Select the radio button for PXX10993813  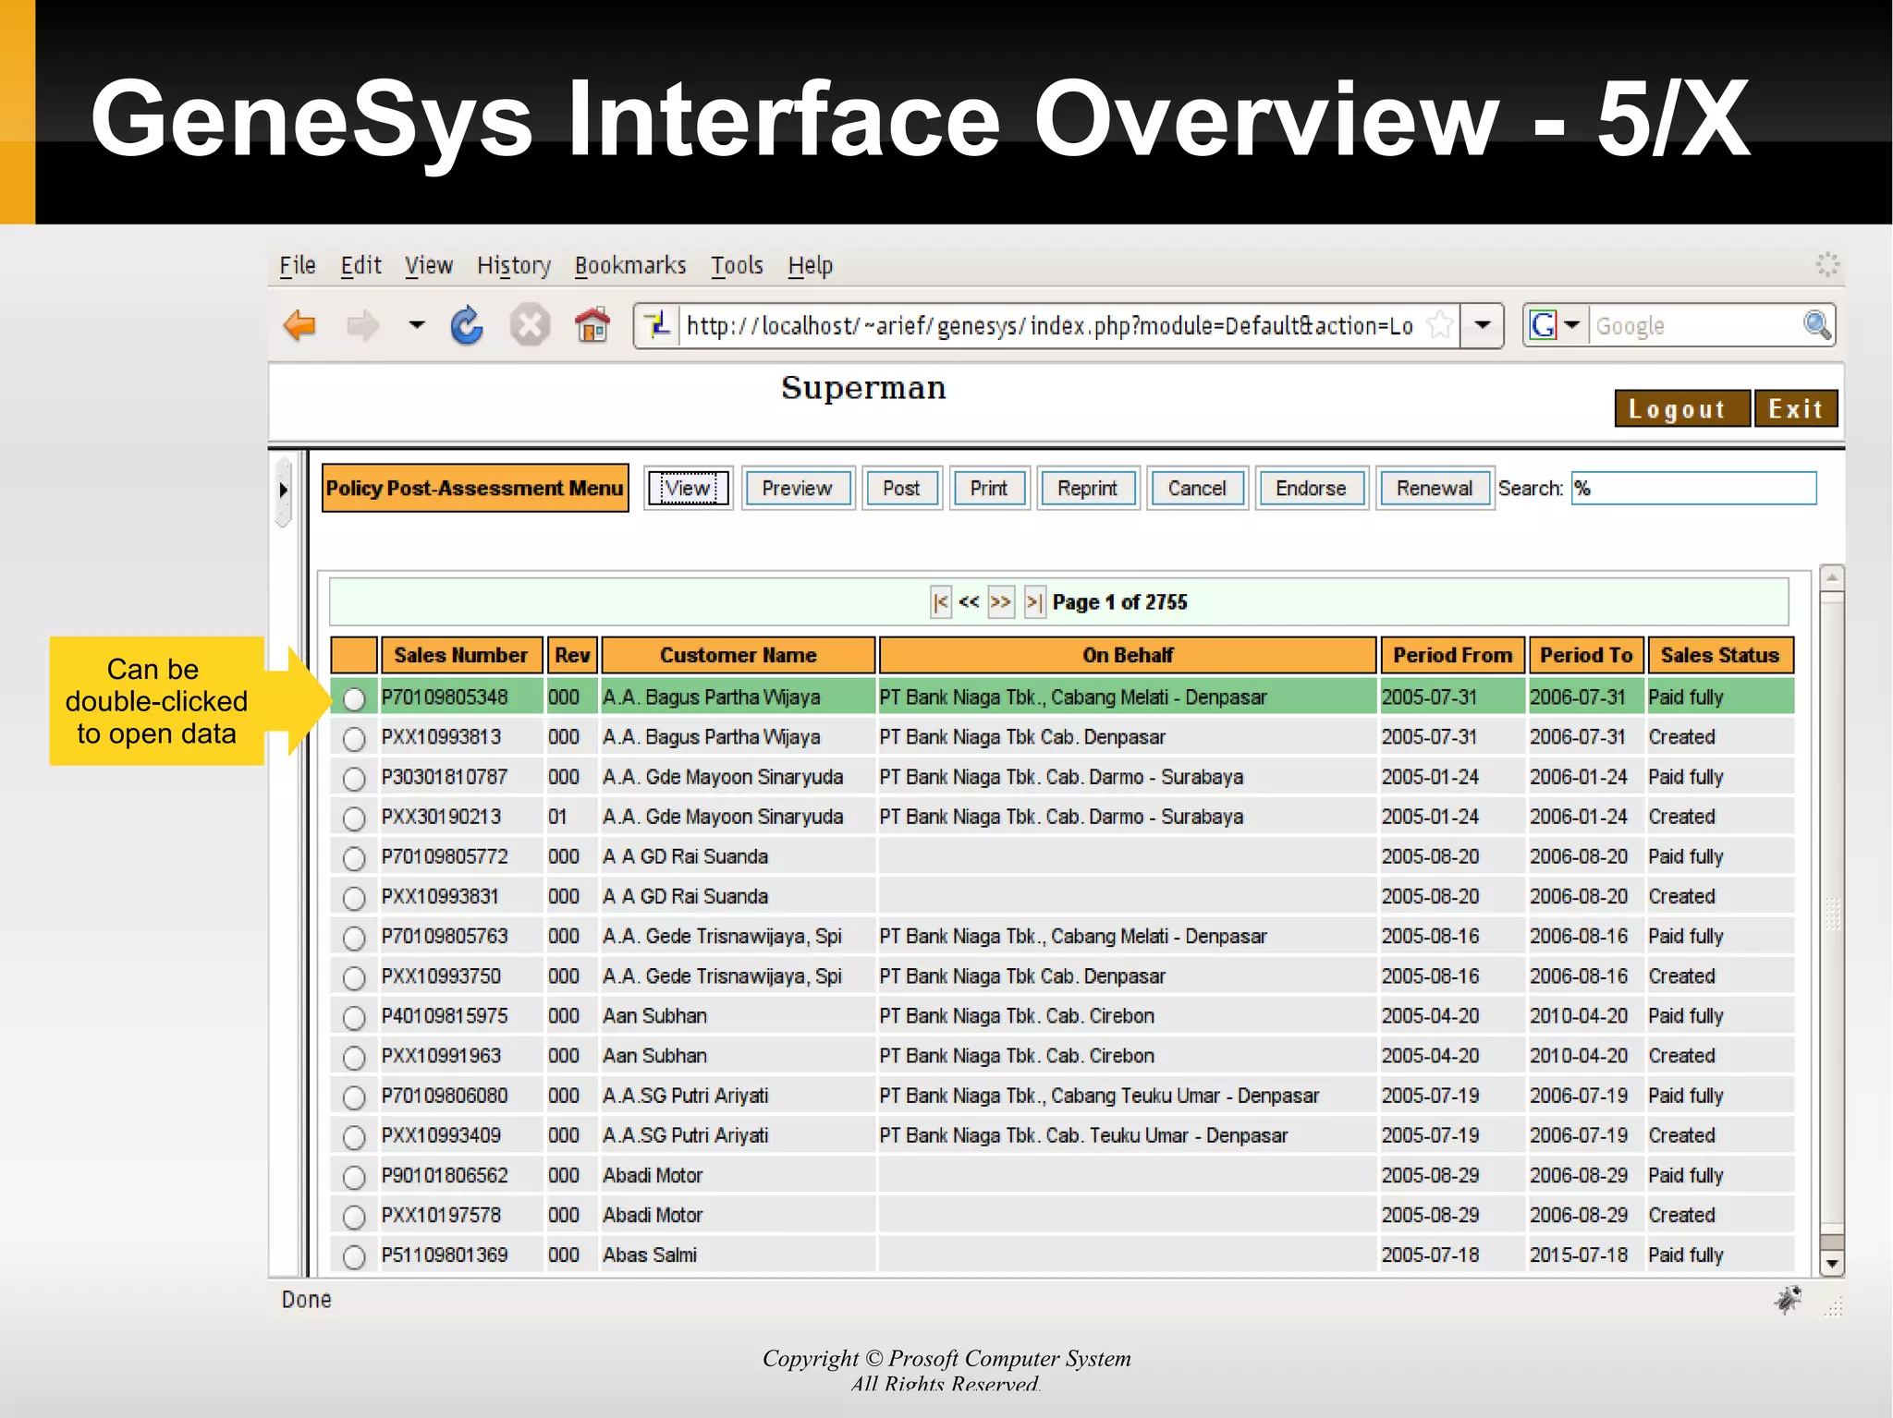tap(354, 739)
